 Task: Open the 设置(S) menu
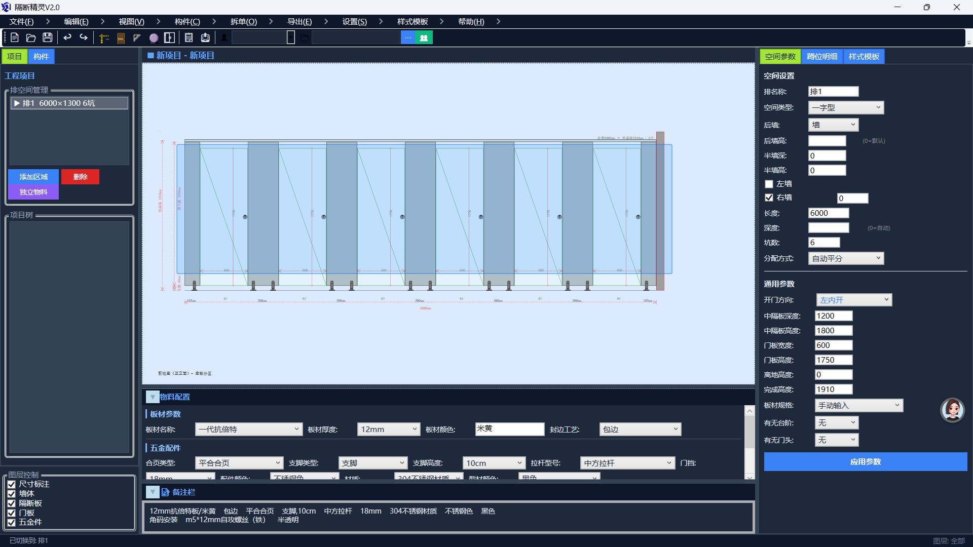click(x=355, y=21)
